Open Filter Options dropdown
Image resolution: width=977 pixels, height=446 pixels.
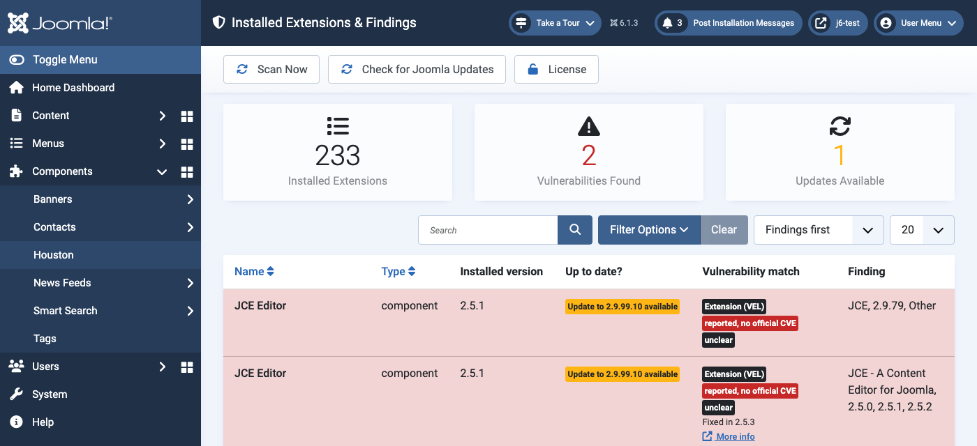[649, 230]
